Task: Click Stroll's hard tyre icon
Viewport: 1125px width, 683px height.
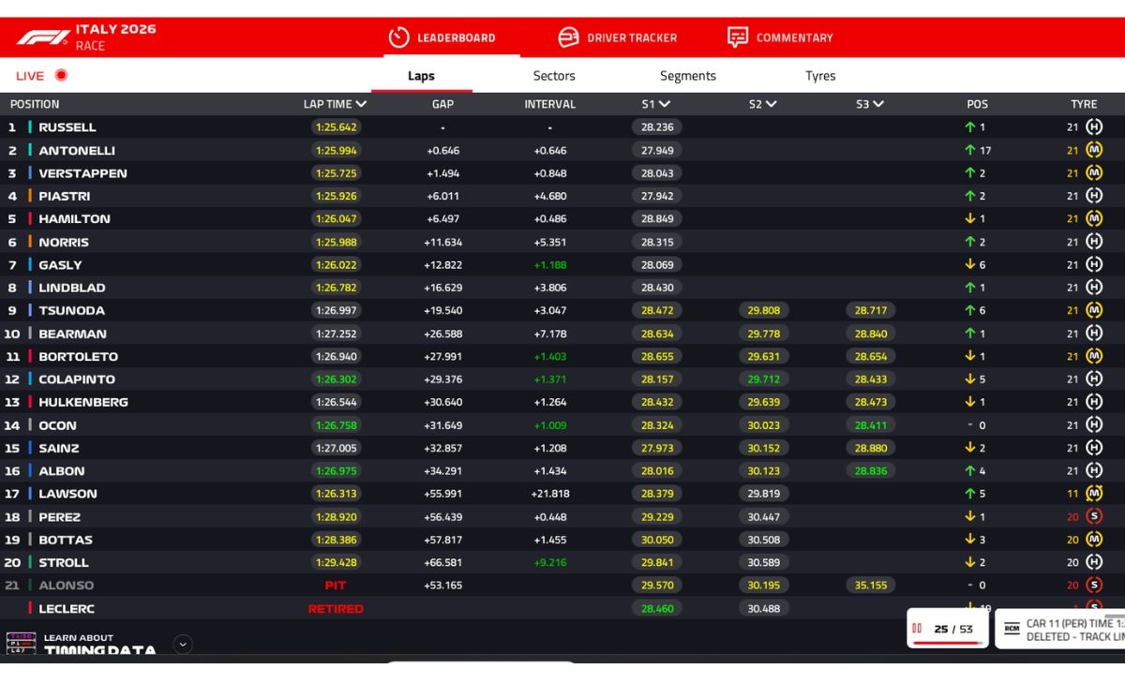Action: point(1094,562)
